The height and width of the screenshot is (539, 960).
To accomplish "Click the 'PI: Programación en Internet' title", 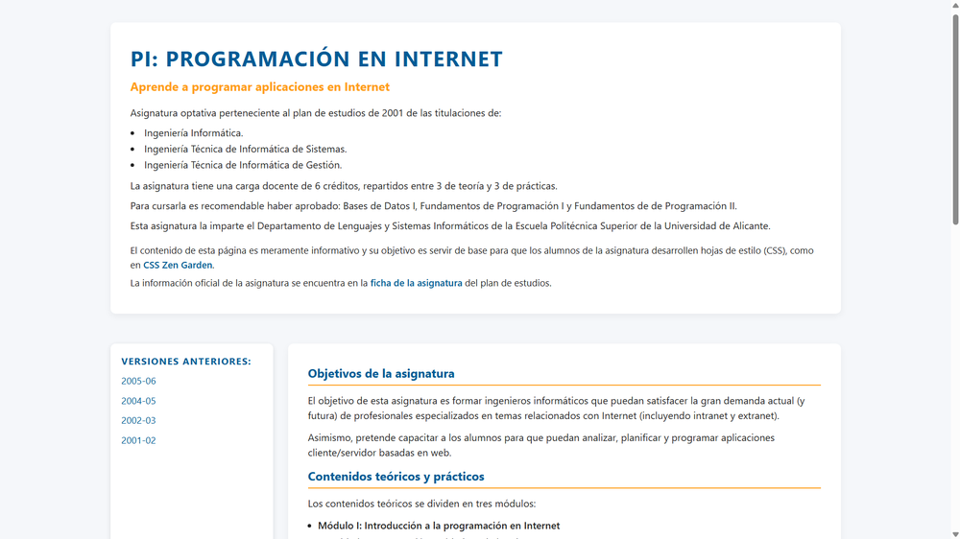I will pos(316,59).
